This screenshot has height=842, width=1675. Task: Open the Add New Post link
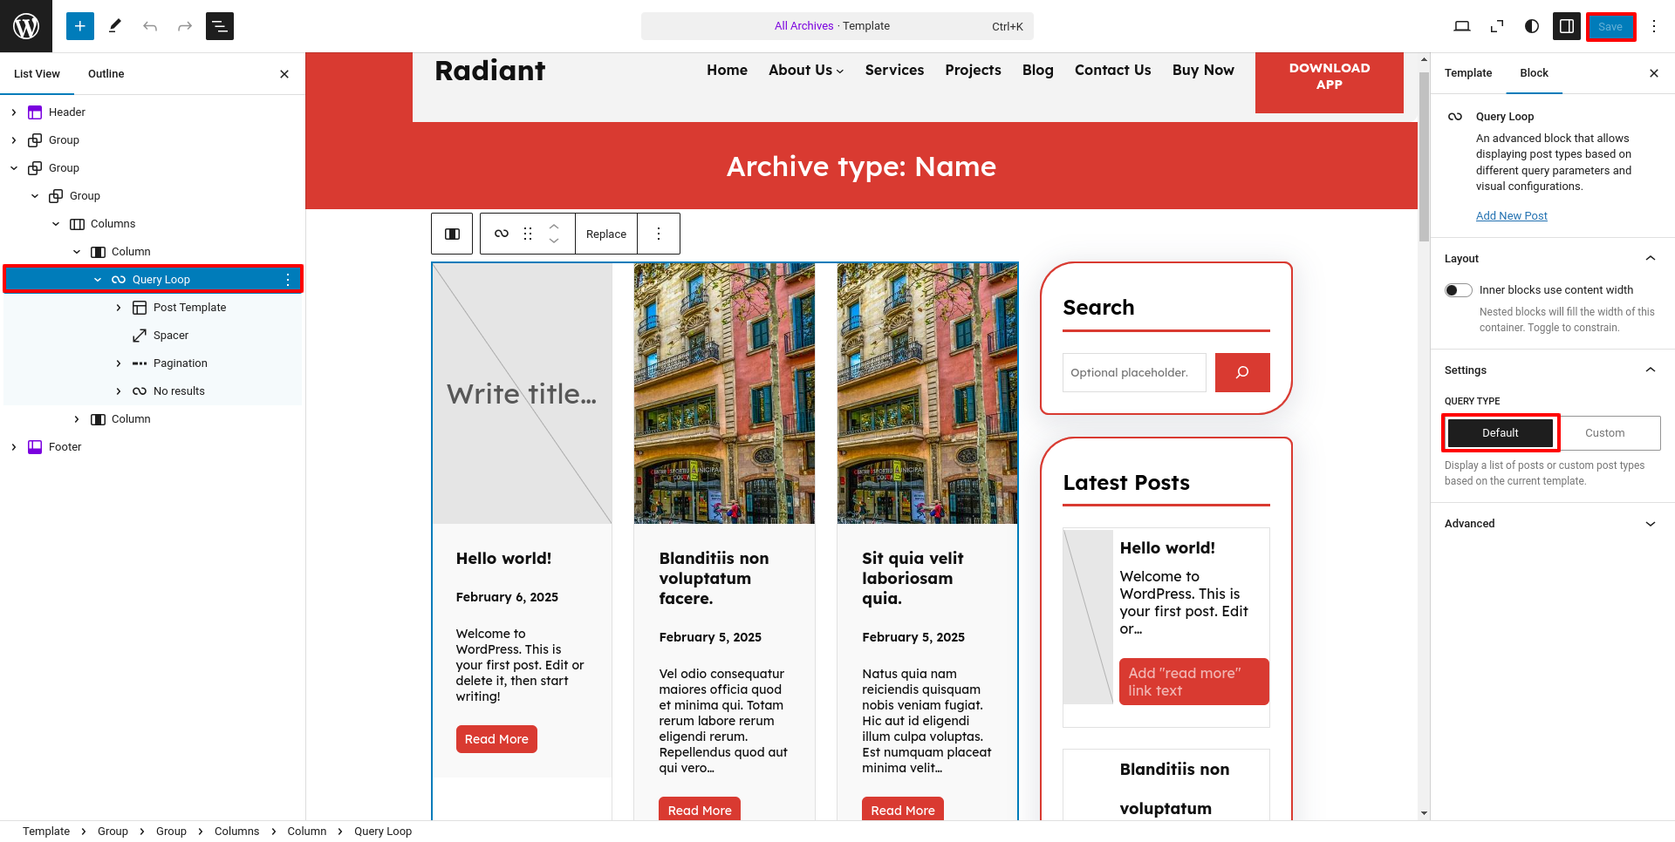coord(1512,216)
